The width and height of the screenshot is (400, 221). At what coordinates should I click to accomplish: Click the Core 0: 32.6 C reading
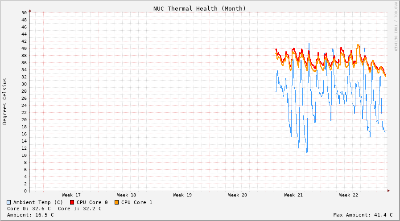pos(29,209)
